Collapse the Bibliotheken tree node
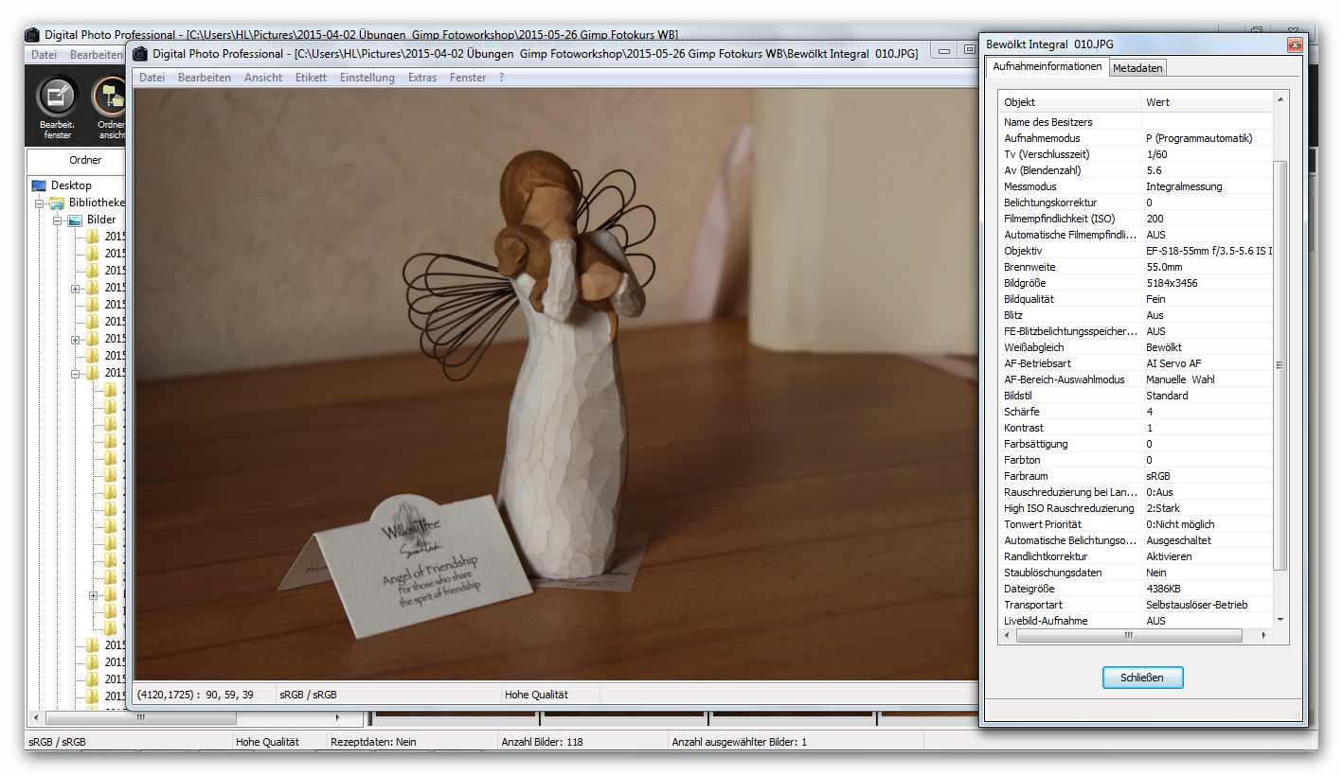Viewport: 1343px width, 776px height. [40, 203]
